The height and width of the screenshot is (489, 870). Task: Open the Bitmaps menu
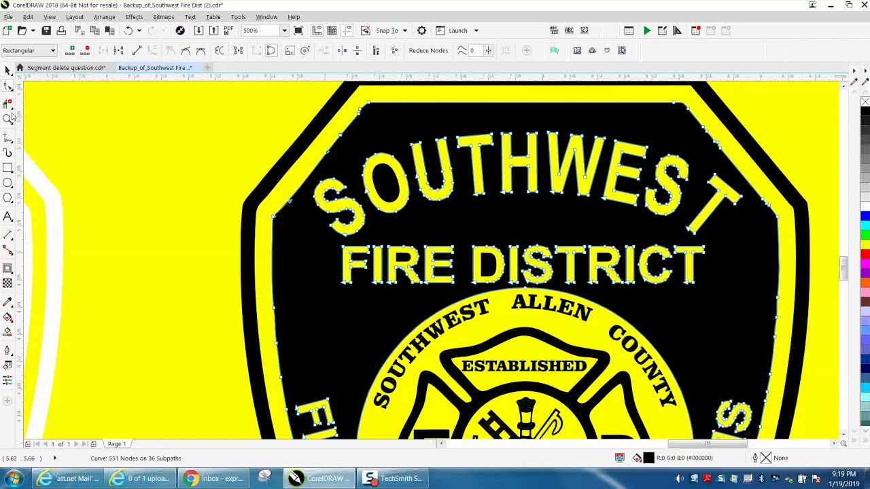[x=163, y=17]
